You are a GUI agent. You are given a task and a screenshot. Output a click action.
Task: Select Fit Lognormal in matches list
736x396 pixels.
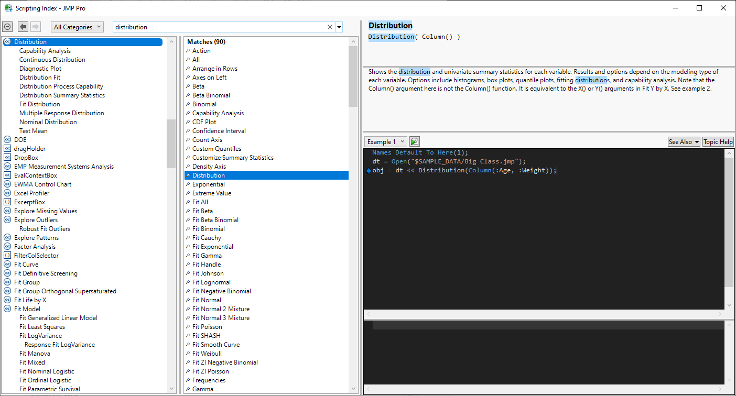(x=211, y=282)
